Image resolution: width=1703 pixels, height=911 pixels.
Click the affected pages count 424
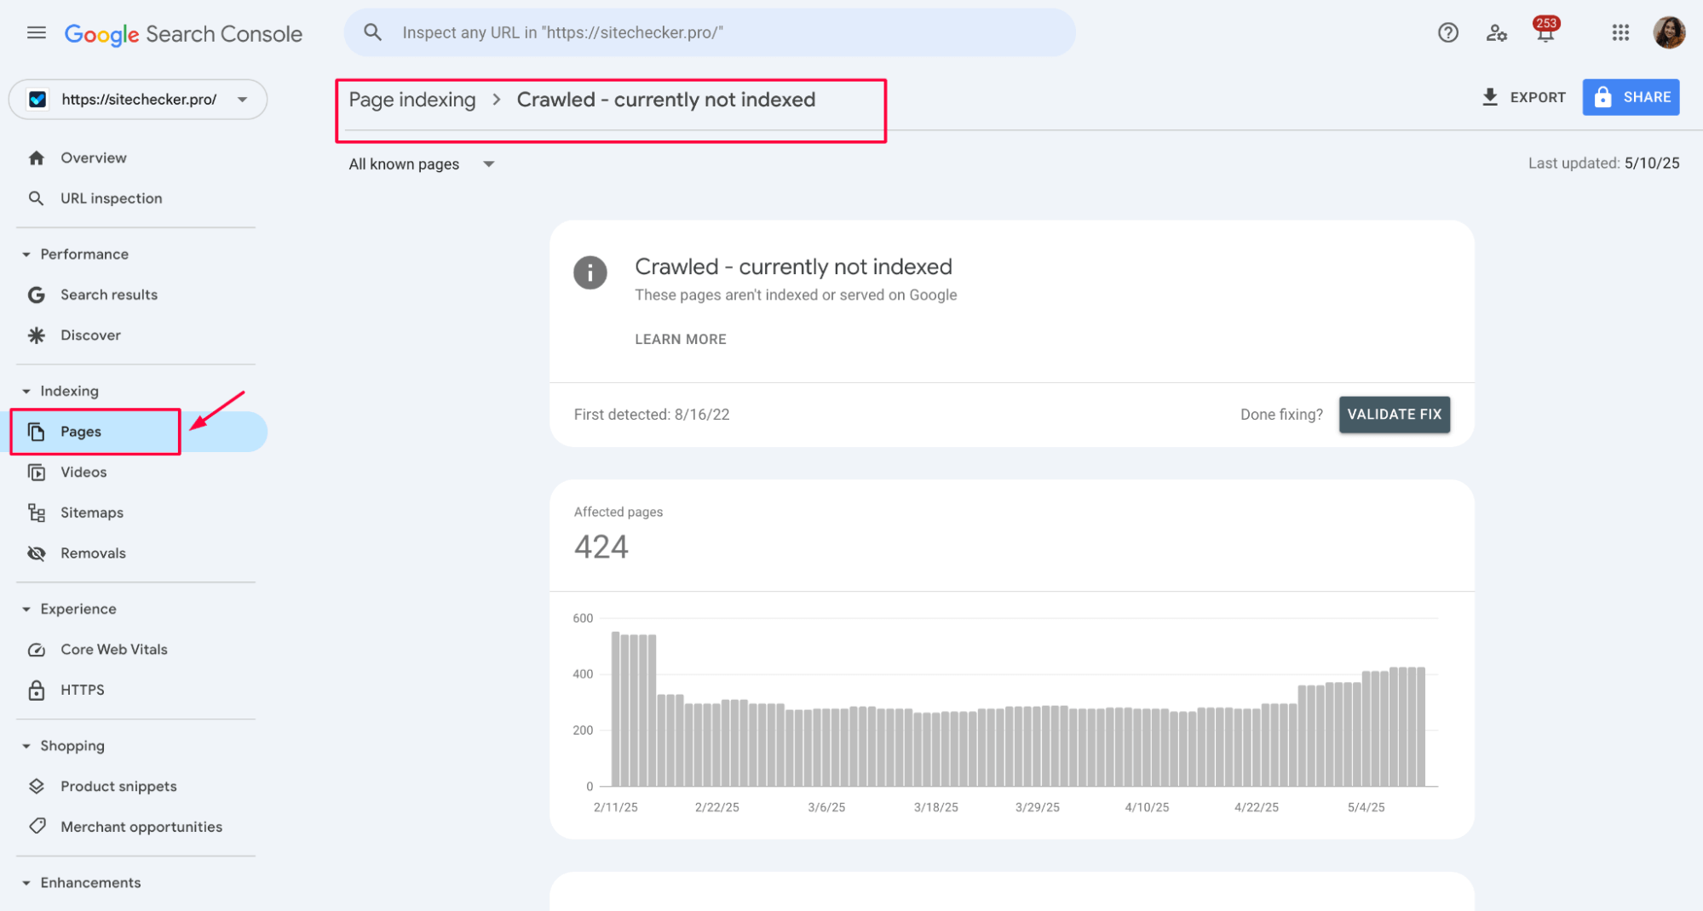click(601, 547)
